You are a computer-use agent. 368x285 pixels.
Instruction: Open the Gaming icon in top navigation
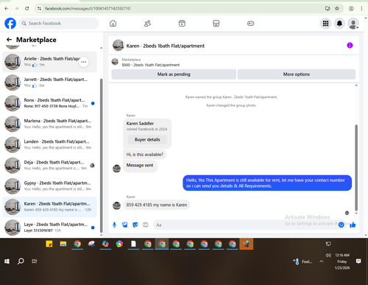tap(250, 24)
